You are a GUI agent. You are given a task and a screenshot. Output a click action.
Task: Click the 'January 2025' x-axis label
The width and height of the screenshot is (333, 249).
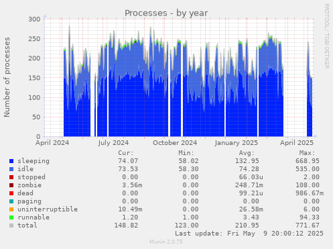[237, 143]
